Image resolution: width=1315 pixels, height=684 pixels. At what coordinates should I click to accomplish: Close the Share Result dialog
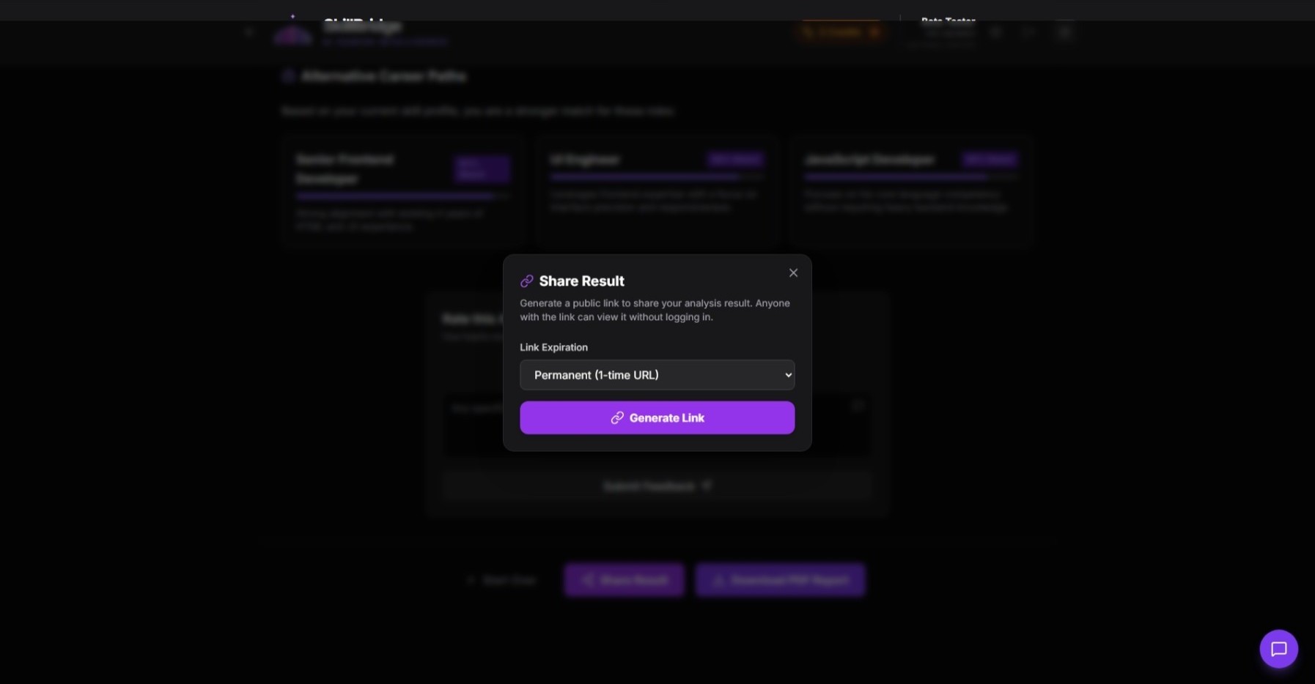793,273
